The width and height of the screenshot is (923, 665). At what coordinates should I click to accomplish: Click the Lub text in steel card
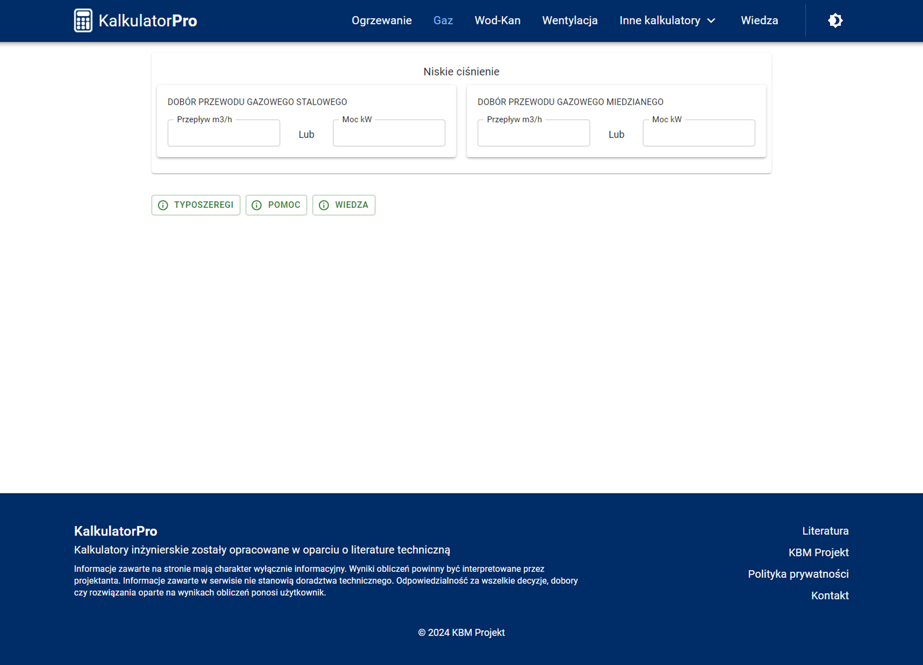coord(306,134)
